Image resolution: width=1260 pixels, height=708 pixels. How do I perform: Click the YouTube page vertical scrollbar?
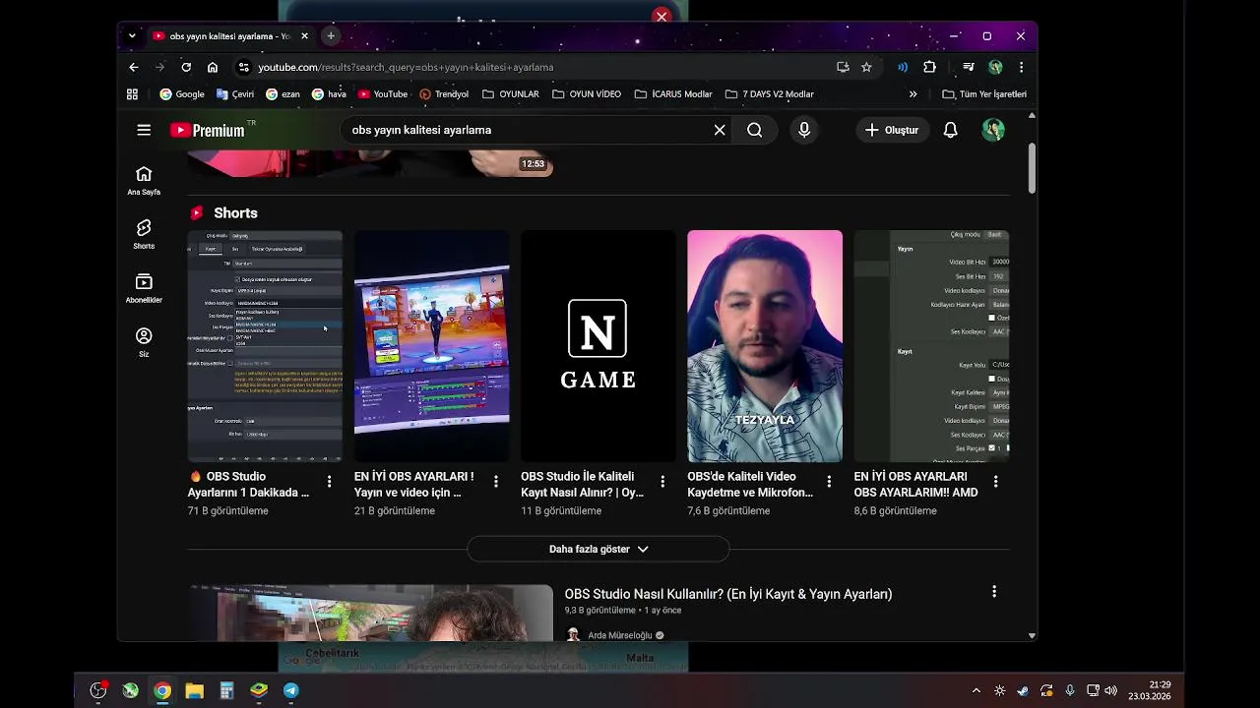[x=1032, y=168]
